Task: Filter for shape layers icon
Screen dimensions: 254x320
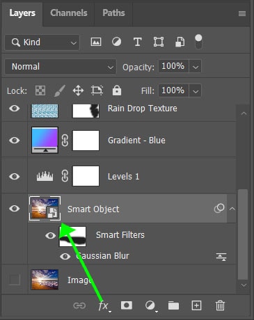Action: (159, 42)
